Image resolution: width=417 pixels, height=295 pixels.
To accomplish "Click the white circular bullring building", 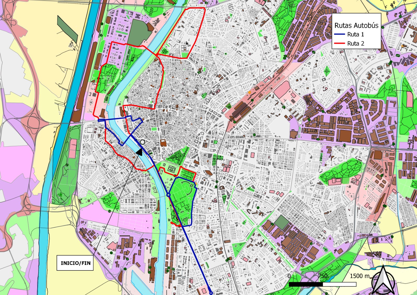I will (143, 142).
